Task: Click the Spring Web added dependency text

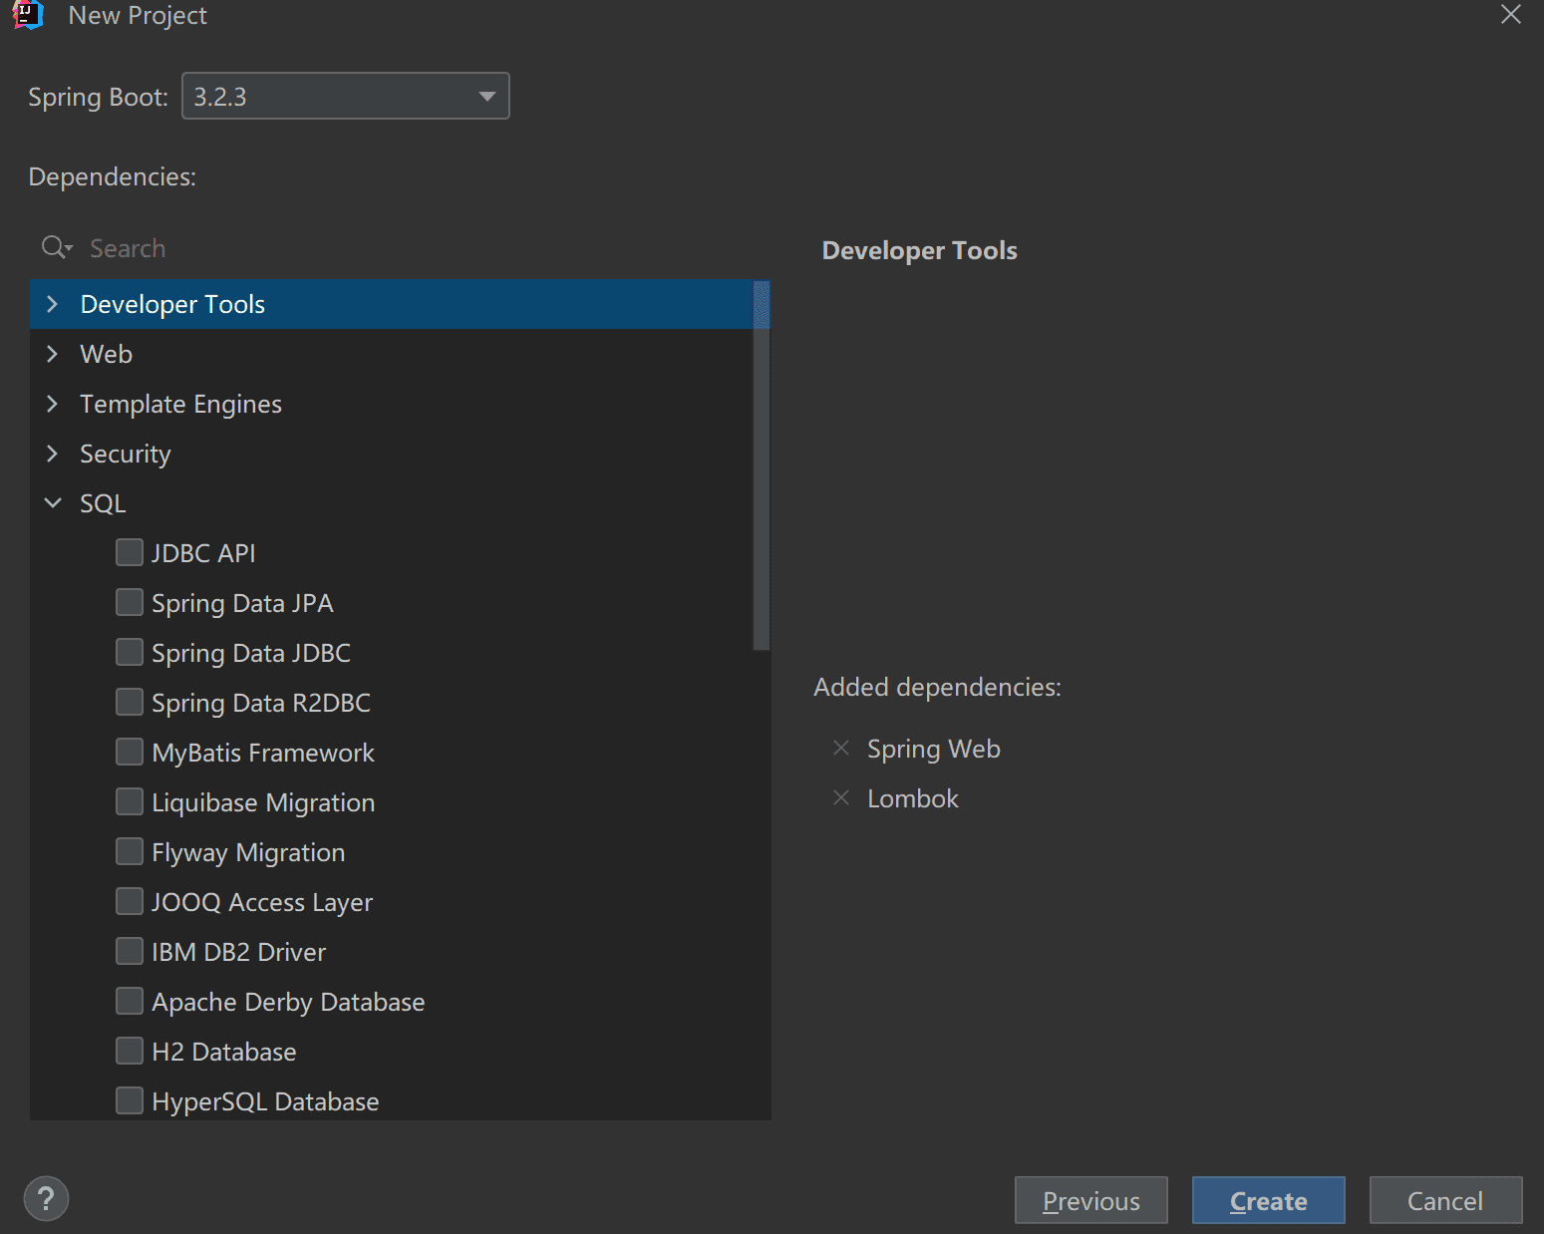Action: click(933, 749)
